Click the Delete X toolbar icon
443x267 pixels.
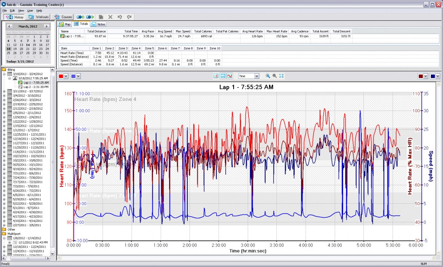click(110, 17)
